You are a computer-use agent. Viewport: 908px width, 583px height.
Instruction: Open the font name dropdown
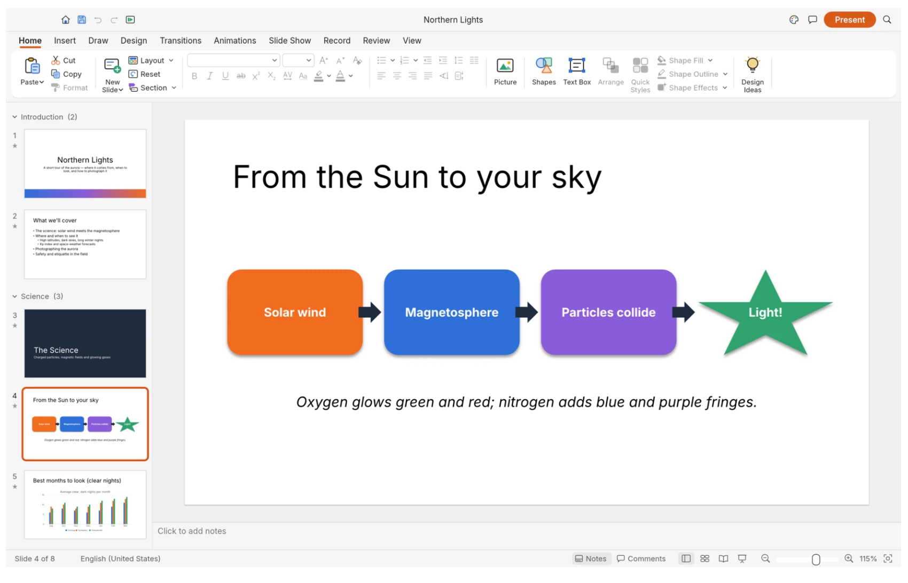[x=275, y=60]
